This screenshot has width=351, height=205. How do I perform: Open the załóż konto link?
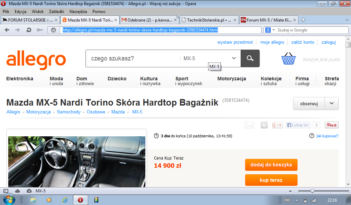pyautogui.click(x=303, y=42)
